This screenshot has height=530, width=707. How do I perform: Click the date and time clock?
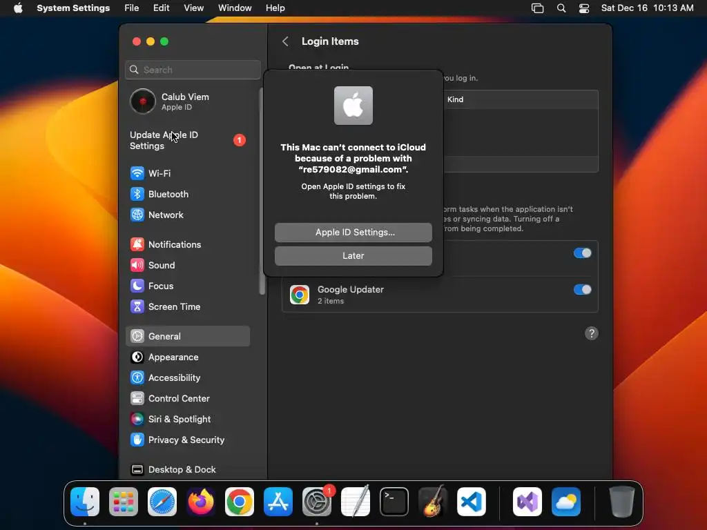[648, 8]
